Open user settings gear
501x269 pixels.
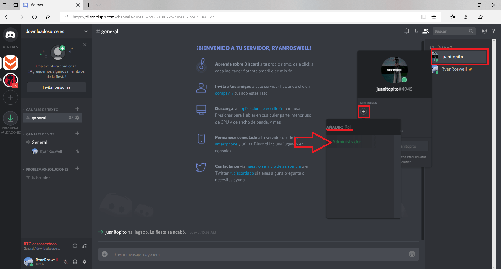84,261
